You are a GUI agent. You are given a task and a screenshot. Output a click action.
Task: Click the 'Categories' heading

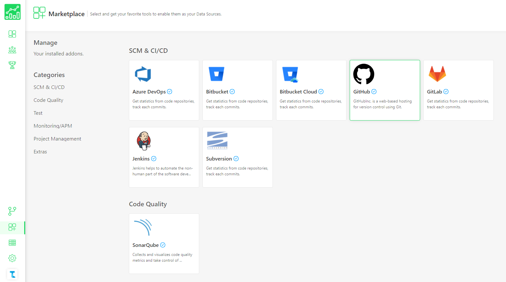coord(49,75)
